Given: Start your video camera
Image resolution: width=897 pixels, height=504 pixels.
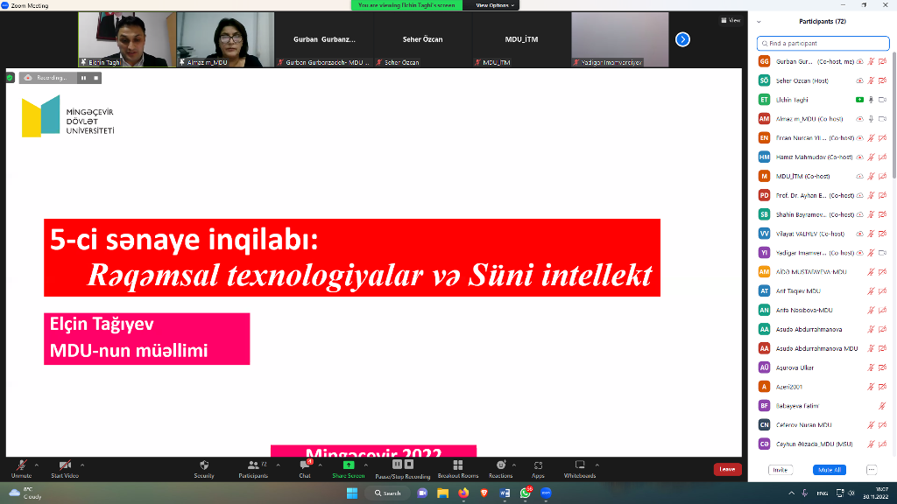Looking at the screenshot, I should 64,465.
